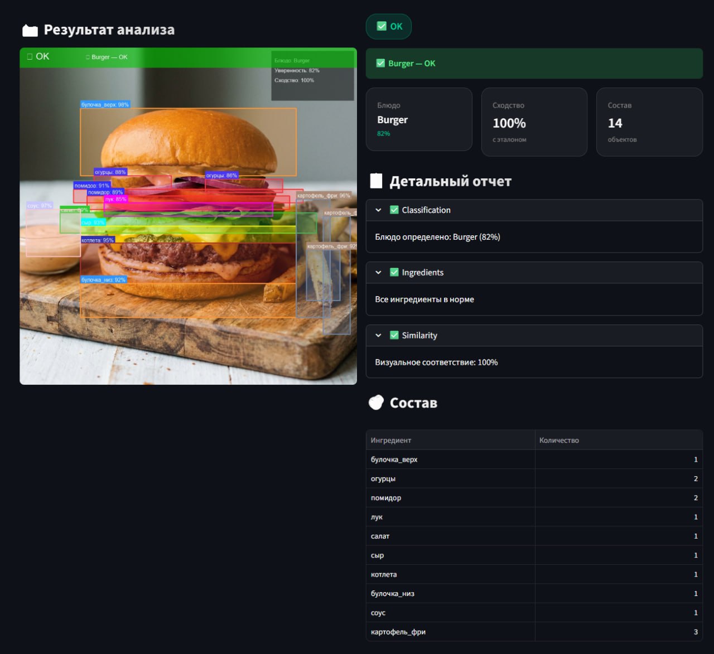Sort table by Ингредиент column header
This screenshot has height=654, width=714.
391,440
